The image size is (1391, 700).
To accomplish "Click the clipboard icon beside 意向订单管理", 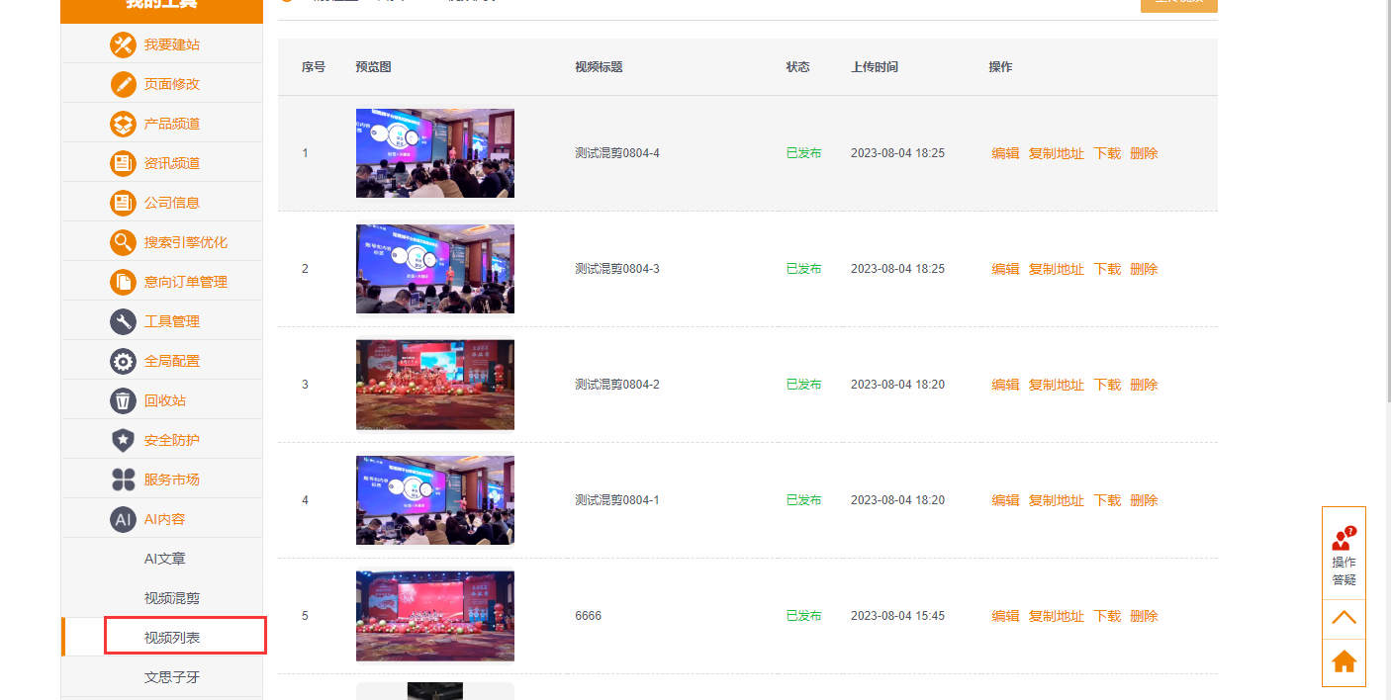I will tap(123, 282).
